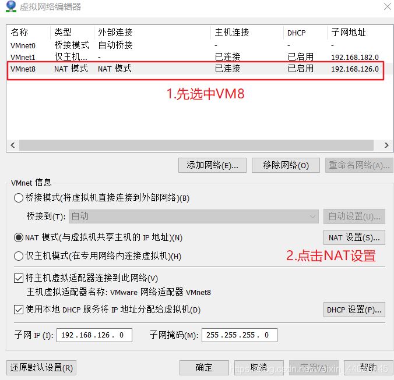
Task: Click the right arrow of horizontal scrollbar
Action: (x=386, y=145)
